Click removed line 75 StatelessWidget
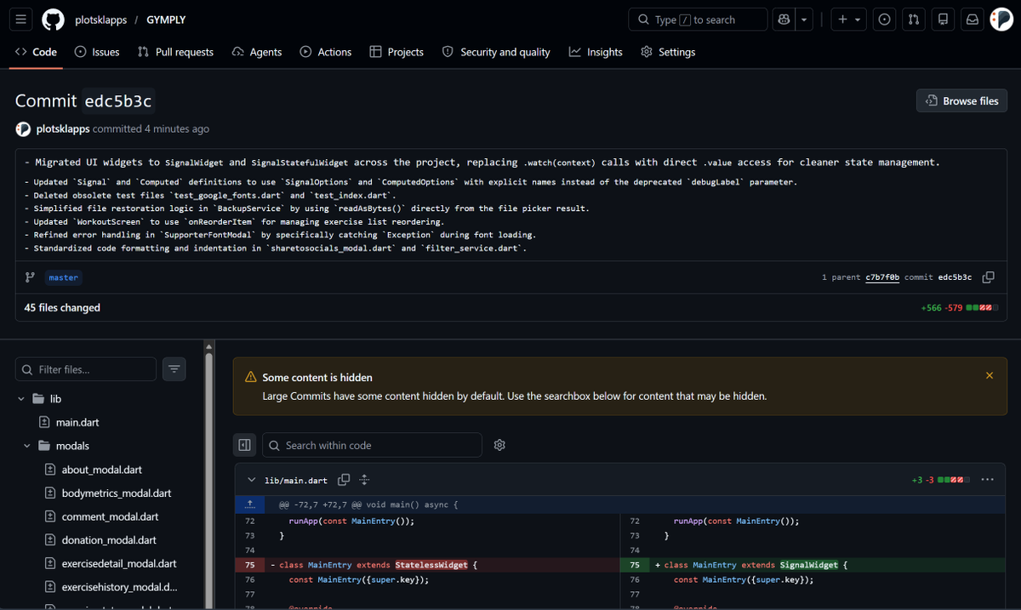The width and height of the screenshot is (1021, 610). click(x=431, y=565)
